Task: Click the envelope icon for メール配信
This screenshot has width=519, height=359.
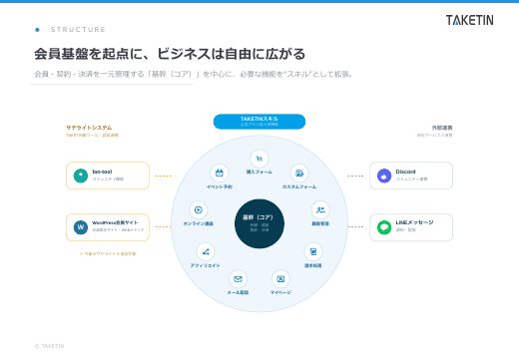Action: coord(238,279)
